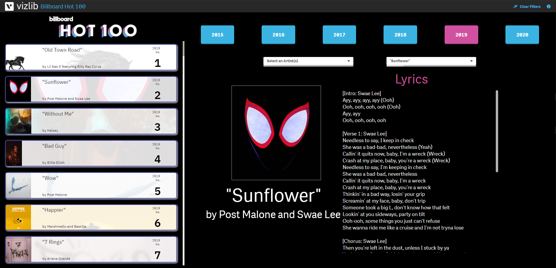This screenshot has width=556, height=268.
Task: Click the Happier album thumbnail
Action: [x=18, y=217]
